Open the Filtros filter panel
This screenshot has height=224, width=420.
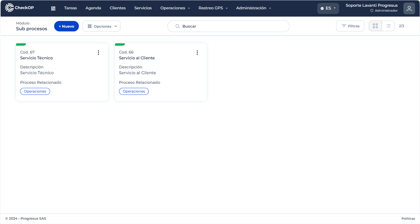coord(350,26)
